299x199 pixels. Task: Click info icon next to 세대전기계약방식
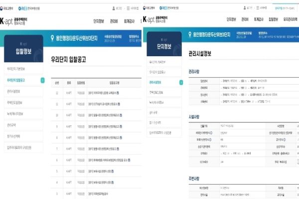[211, 133]
